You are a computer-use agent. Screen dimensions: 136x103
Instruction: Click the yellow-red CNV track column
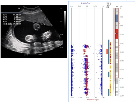[x=110, y=69]
